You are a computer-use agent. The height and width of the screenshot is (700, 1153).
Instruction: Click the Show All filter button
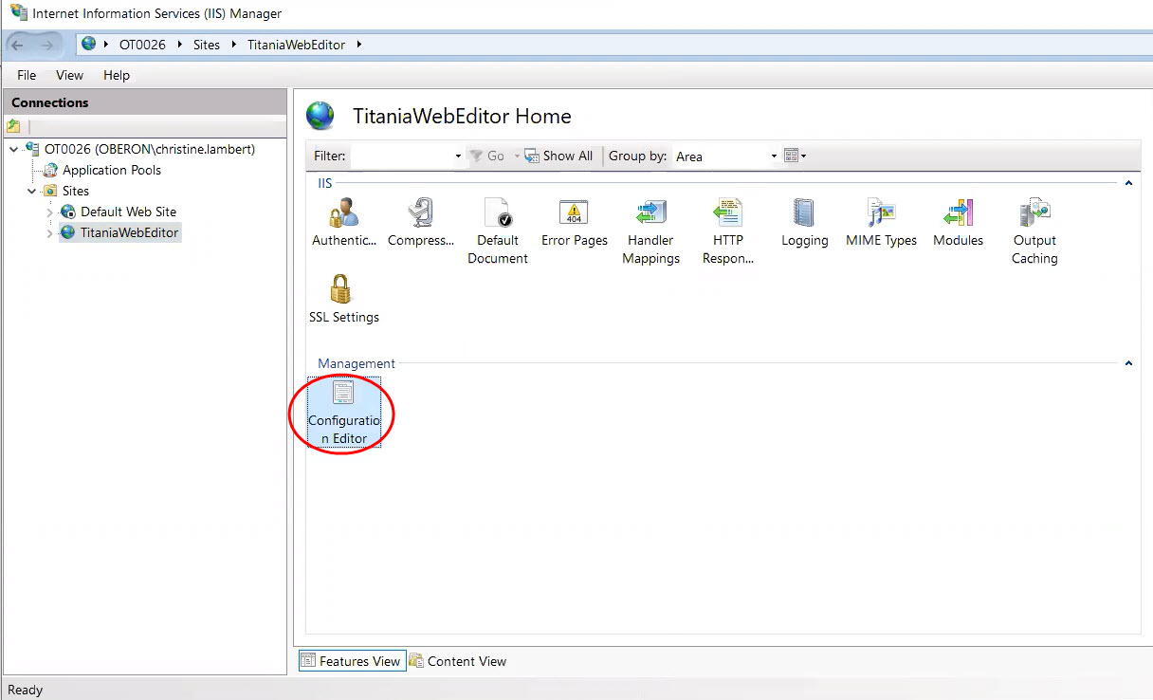559,156
